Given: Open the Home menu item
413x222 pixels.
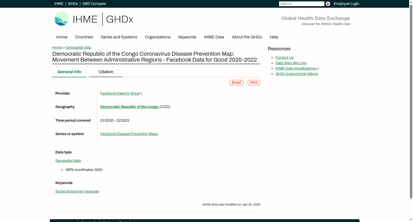Looking at the screenshot, I should [62, 37].
